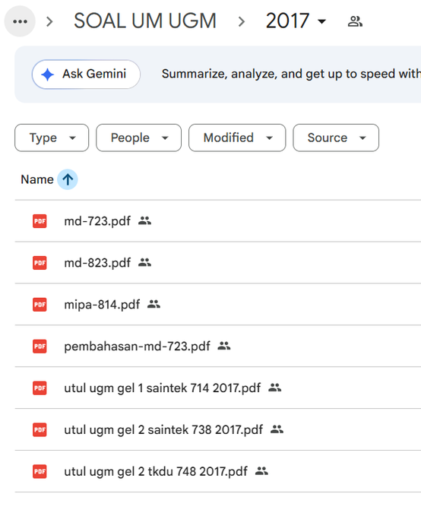The width and height of the screenshot is (421, 516).
Task: Click PDF icon of mipa-814.pdf
Action: coord(40,305)
